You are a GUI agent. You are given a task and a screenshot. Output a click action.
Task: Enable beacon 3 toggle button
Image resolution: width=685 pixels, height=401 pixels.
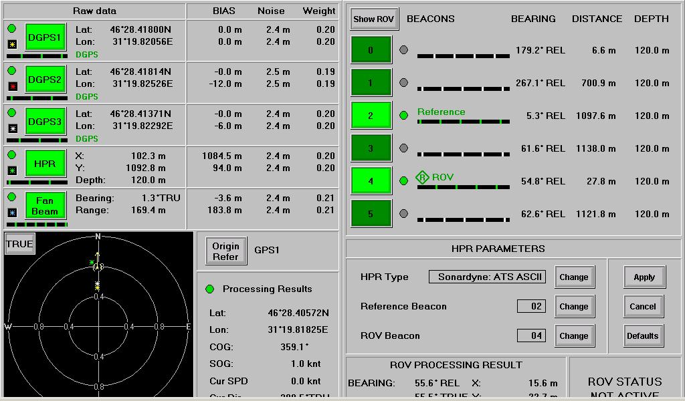pos(371,148)
